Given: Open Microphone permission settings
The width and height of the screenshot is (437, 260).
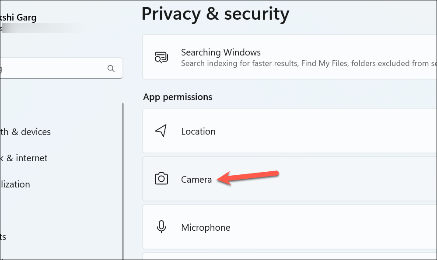Looking at the screenshot, I should coord(290,227).
